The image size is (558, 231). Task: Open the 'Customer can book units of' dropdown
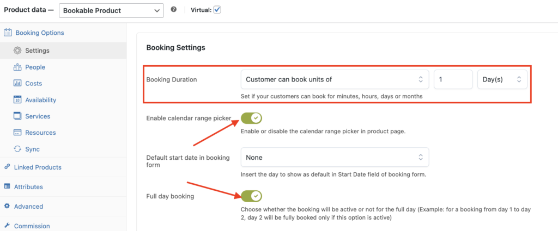point(335,79)
